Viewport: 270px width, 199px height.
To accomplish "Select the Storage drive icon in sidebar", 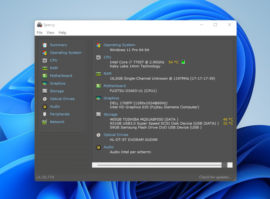I will [x=45, y=91].
